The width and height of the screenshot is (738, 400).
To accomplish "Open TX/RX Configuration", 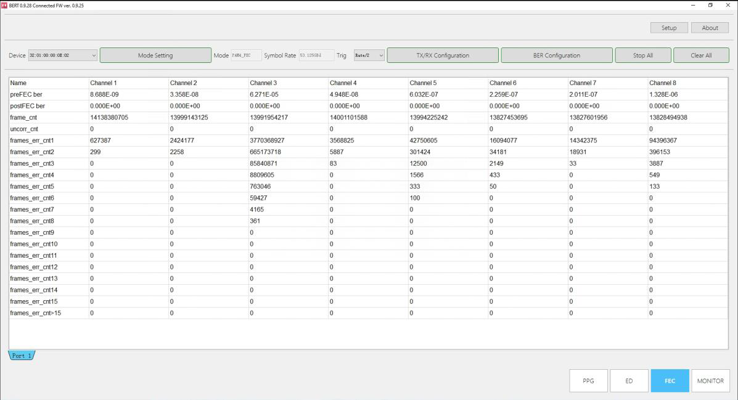I will [x=442, y=55].
